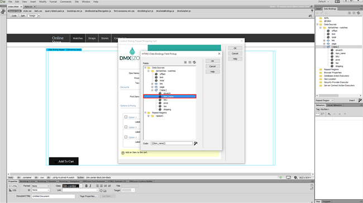Click the plus icon in Behaviors panel

329,114
